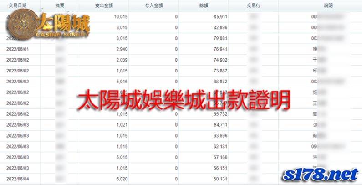Screen dimensions: 362x185
Task: Click the 支出金額 column header
Action: click(104, 5)
